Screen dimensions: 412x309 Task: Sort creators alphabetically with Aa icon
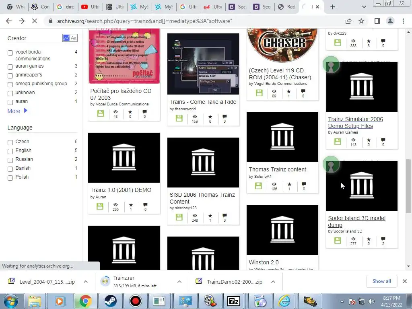click(x=74, y=38)
